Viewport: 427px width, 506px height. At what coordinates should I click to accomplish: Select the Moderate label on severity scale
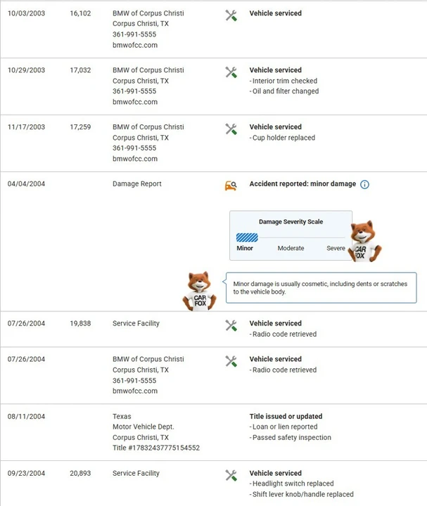pos(291,248)
